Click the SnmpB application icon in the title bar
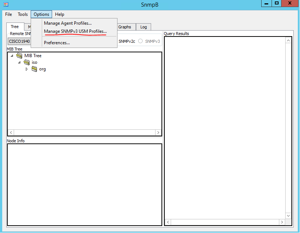 [5, 4]
